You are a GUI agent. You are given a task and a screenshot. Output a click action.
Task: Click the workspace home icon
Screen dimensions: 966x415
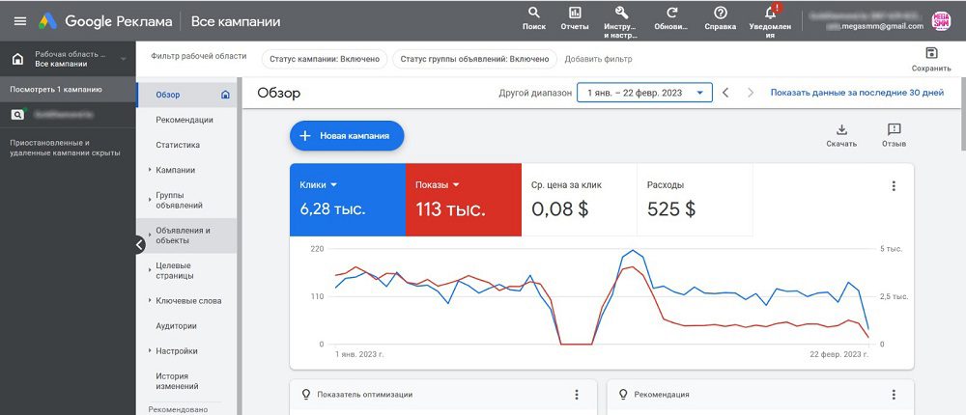click(17, 59)
